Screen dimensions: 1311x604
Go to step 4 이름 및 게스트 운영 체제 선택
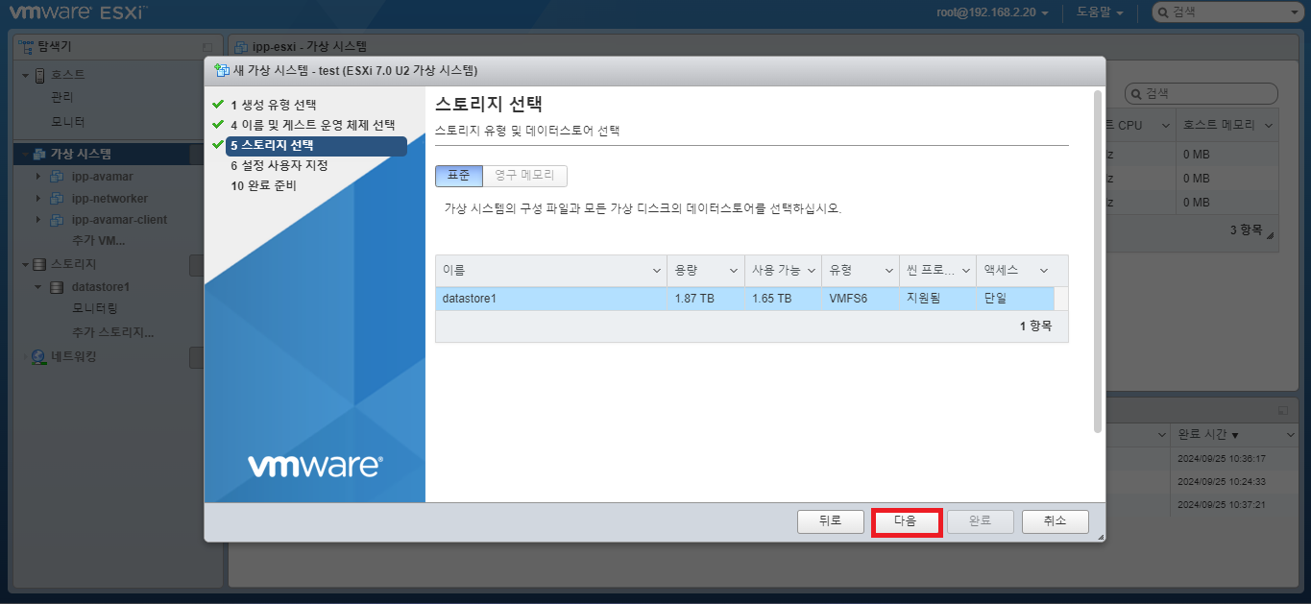pos(312,125)
